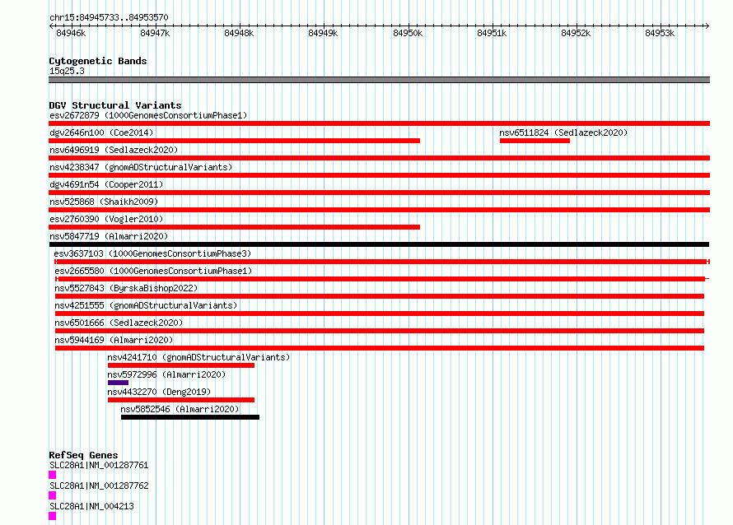Click the gray 15q25.3 cytogenetic band
The height and width of the screenshot is (525, 733).
[379, 80]
